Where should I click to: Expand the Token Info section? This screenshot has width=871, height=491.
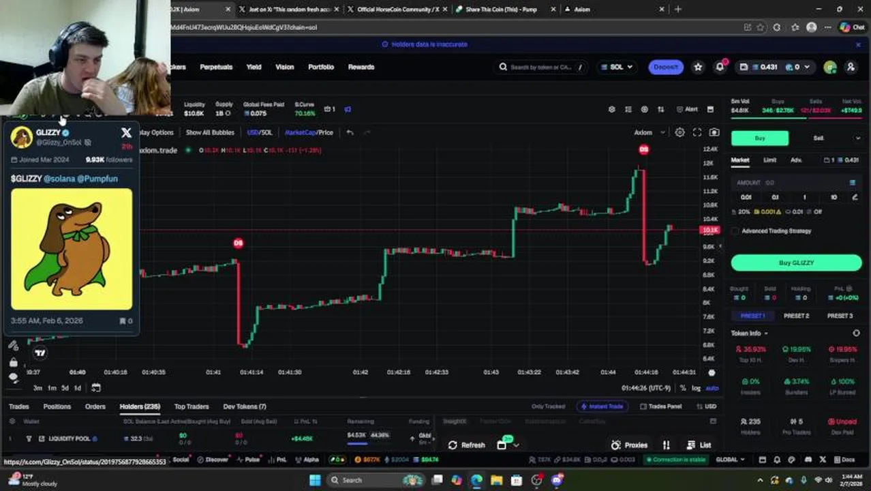pyautogui.click(x=750, y=333)
